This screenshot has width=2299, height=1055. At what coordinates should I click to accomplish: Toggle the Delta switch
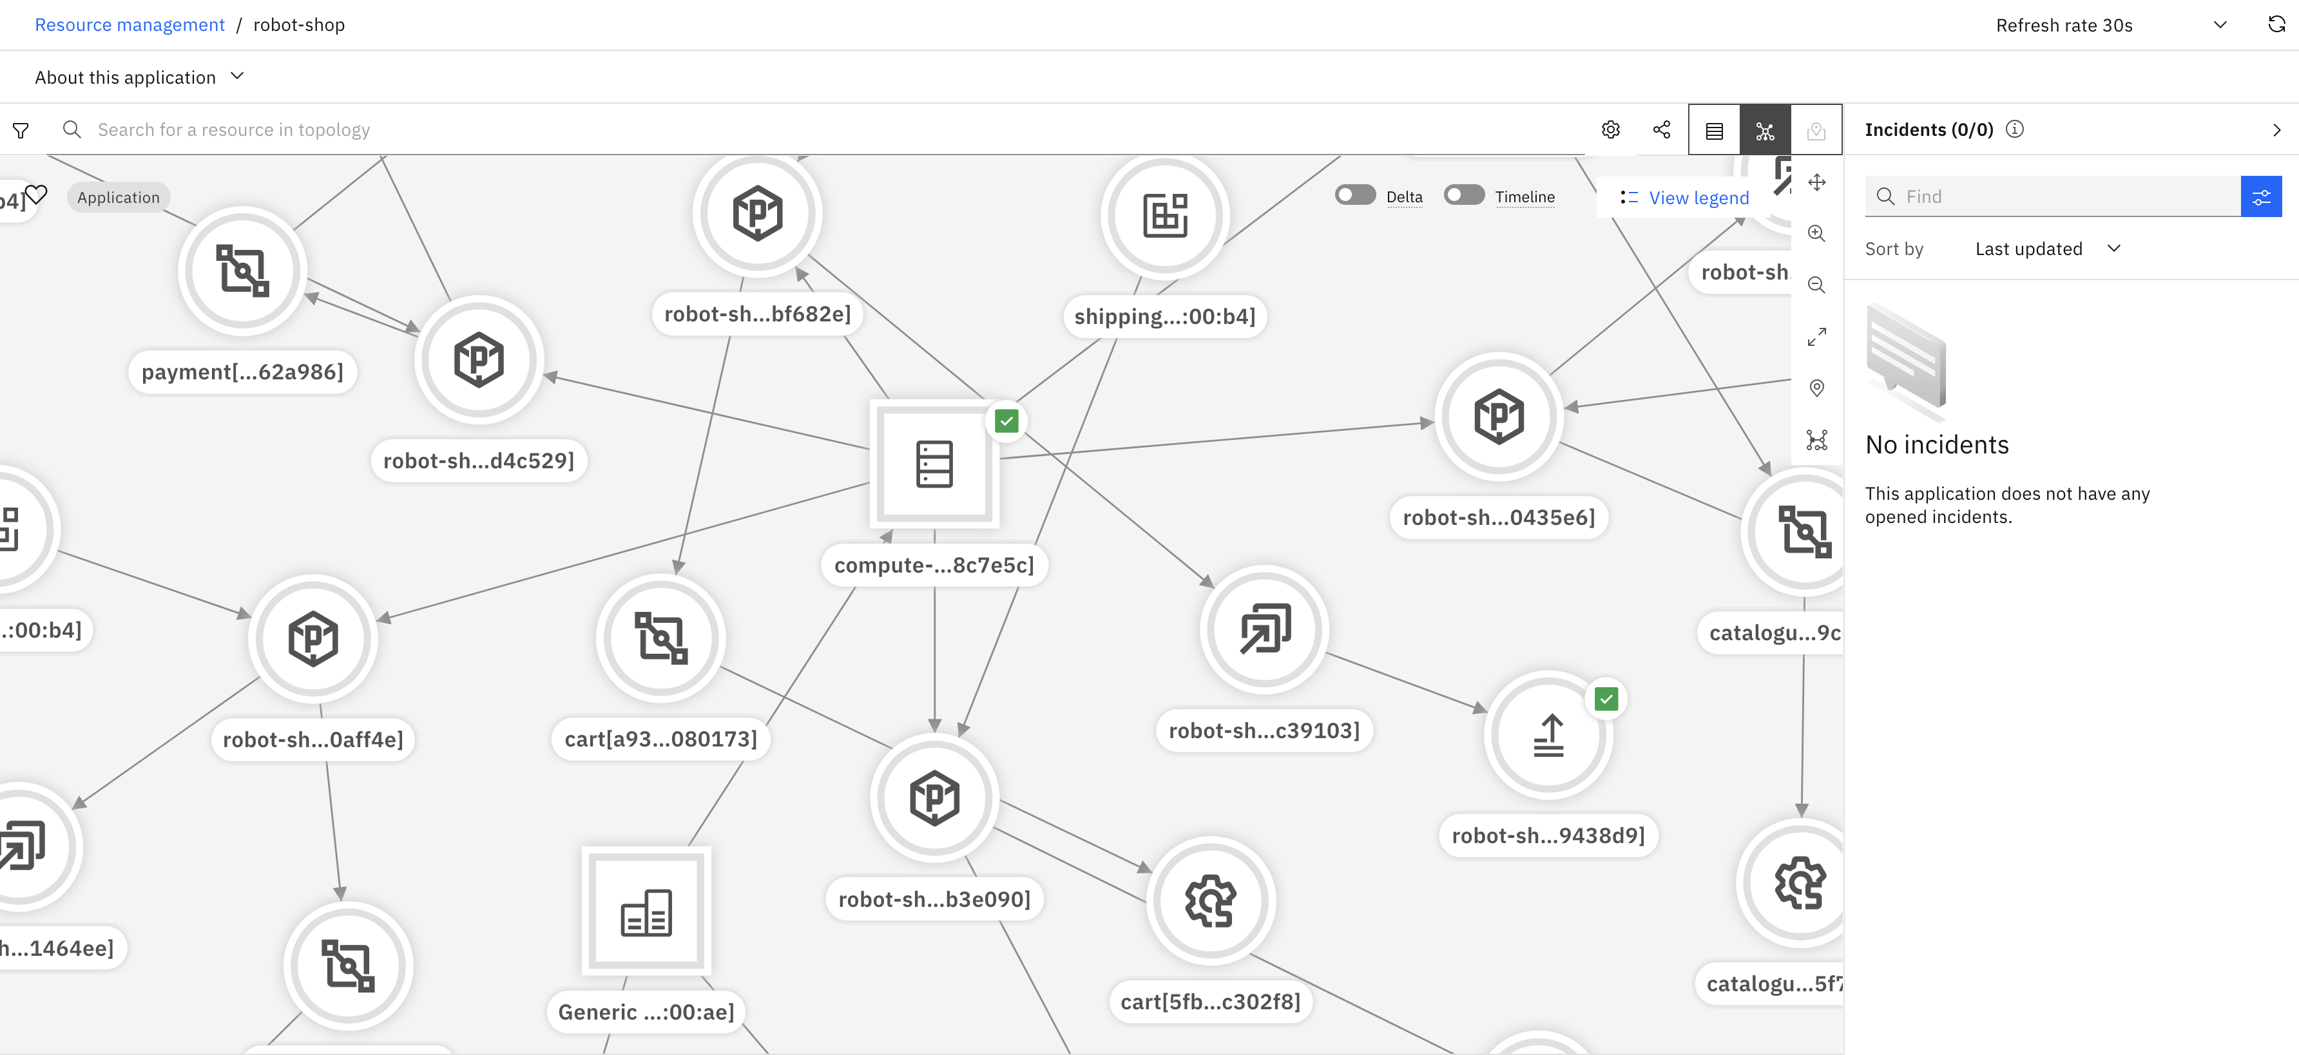pyautogui.click(x=1355, y=195)
